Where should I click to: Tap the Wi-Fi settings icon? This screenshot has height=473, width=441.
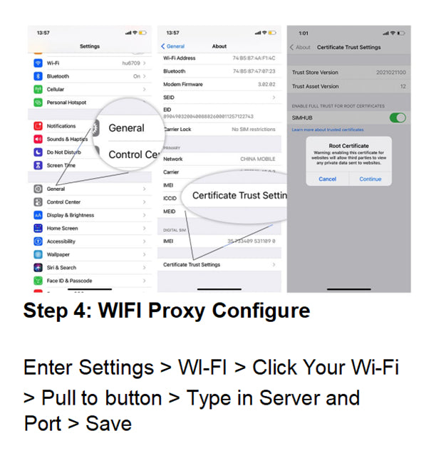click(38, 63)
